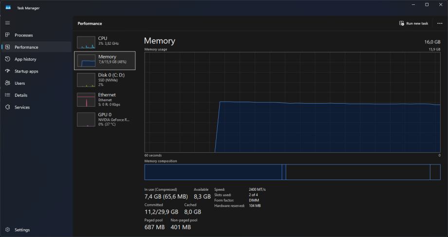Switch to the Users page
The width and height of the screenshot is (448, 237).
point(37,83)
